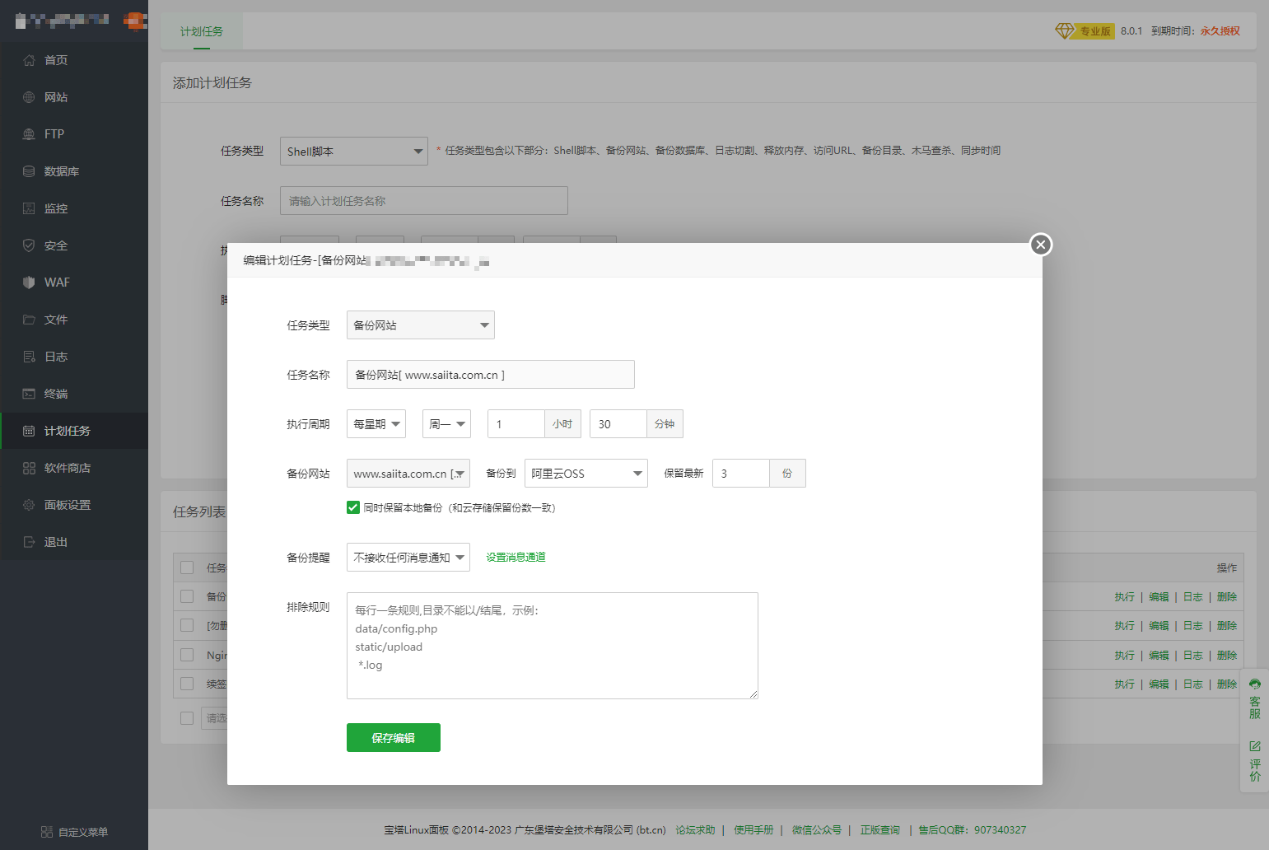Select the first task row checkbox

pyautogui.click(x=187, y=596)
